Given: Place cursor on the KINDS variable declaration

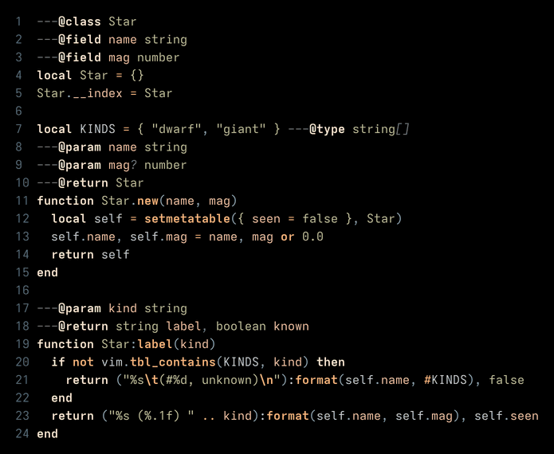Looking at the screenshot, I should pos(97,129).
